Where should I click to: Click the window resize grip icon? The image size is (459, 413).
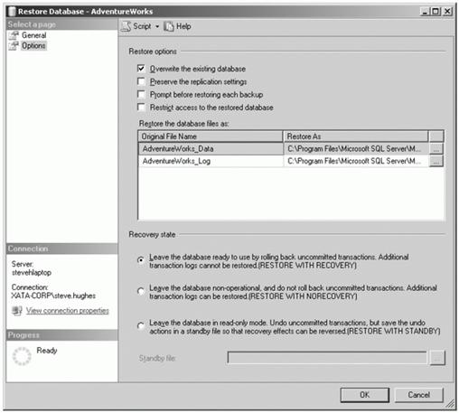tap(450, 404)
